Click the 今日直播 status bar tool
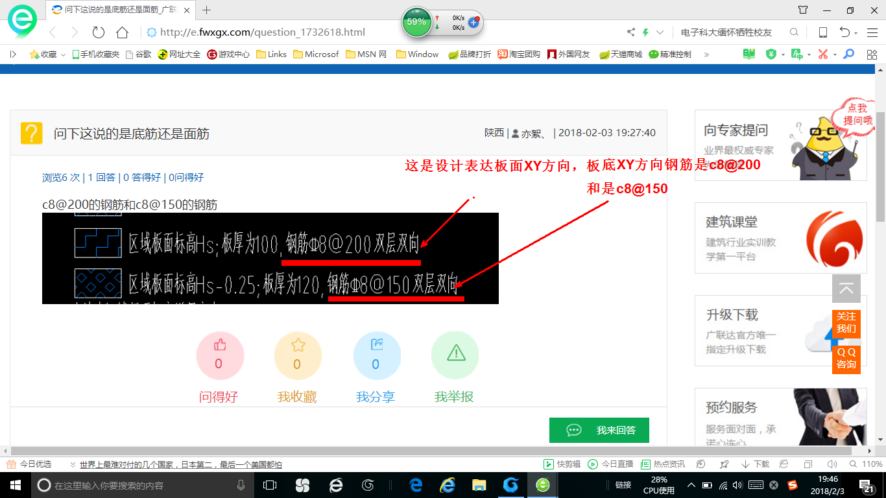The width and height of the screenshot is (886, 498). [610, 464]
